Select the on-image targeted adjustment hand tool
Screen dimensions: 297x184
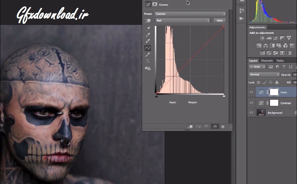tap(148, 21)
